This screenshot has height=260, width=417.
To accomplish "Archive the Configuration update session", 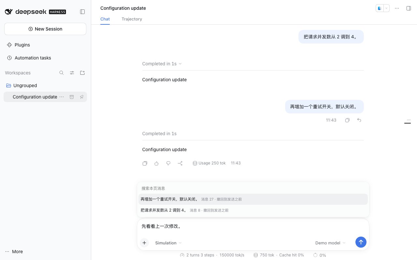I will click(72, 97).
